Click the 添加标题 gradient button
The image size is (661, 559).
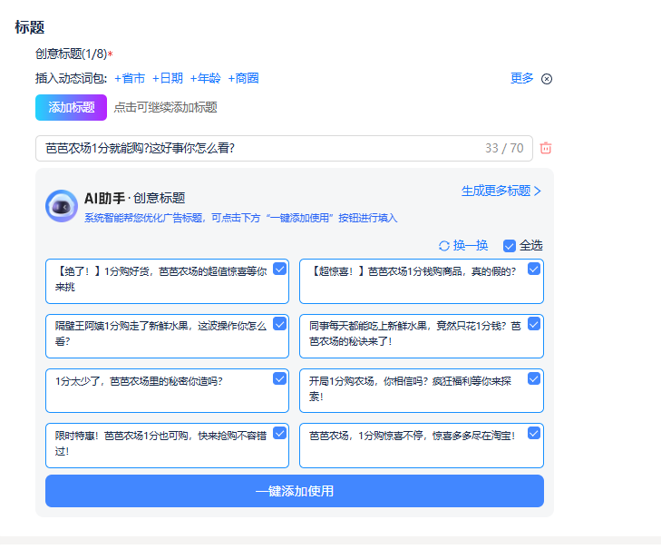[71, 107]
